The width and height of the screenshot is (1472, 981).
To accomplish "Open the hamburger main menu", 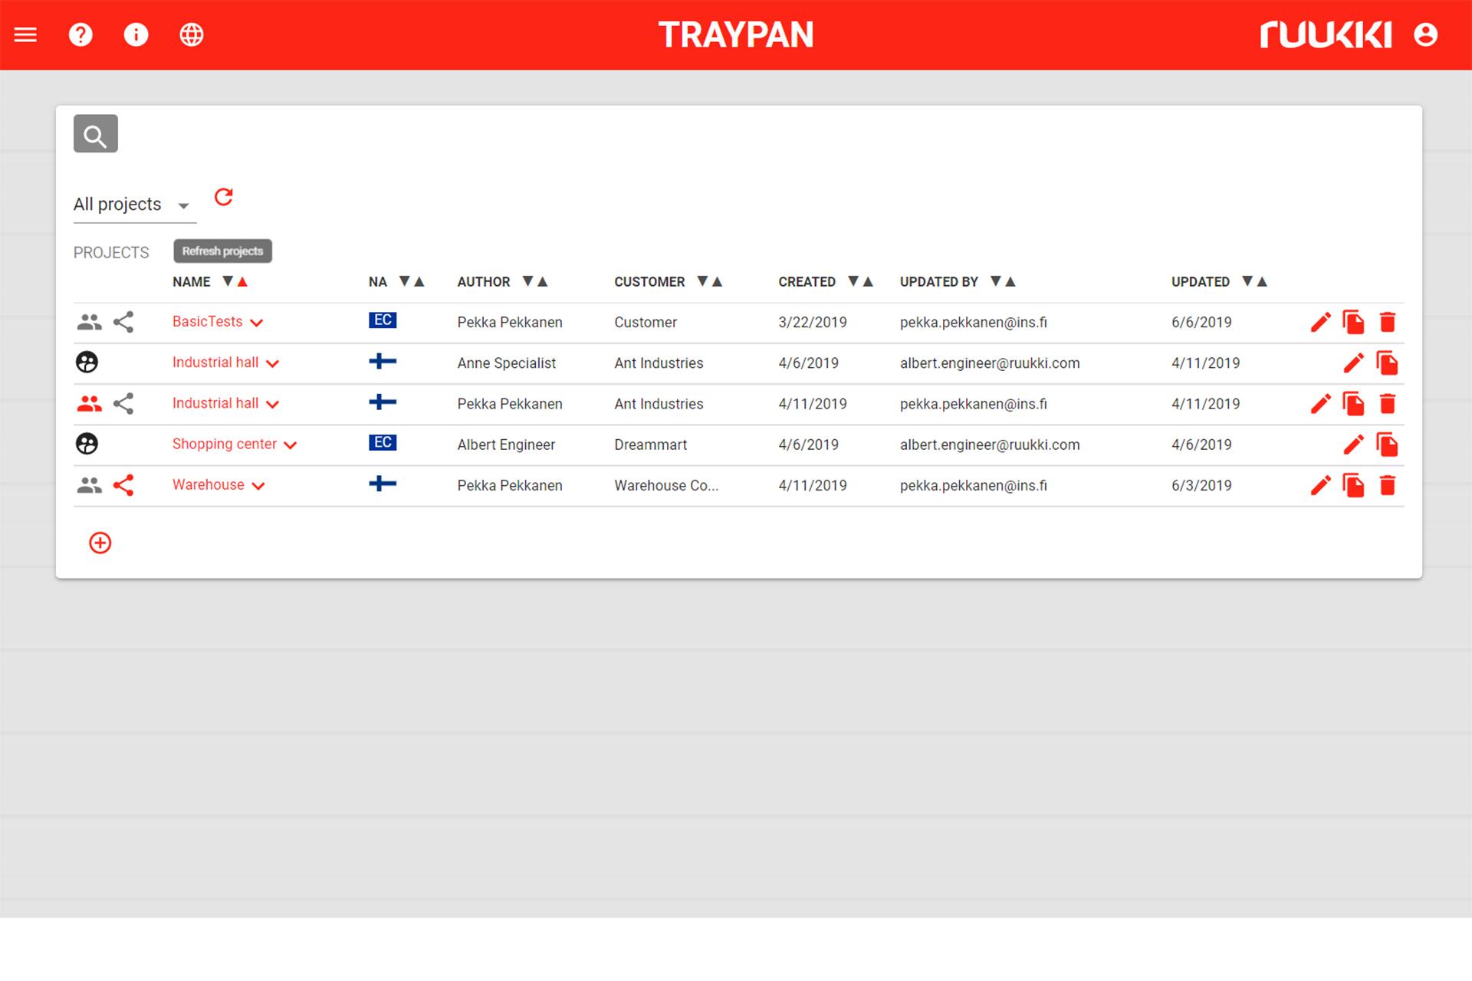I will pyautogui.click(x=25, y=34).
